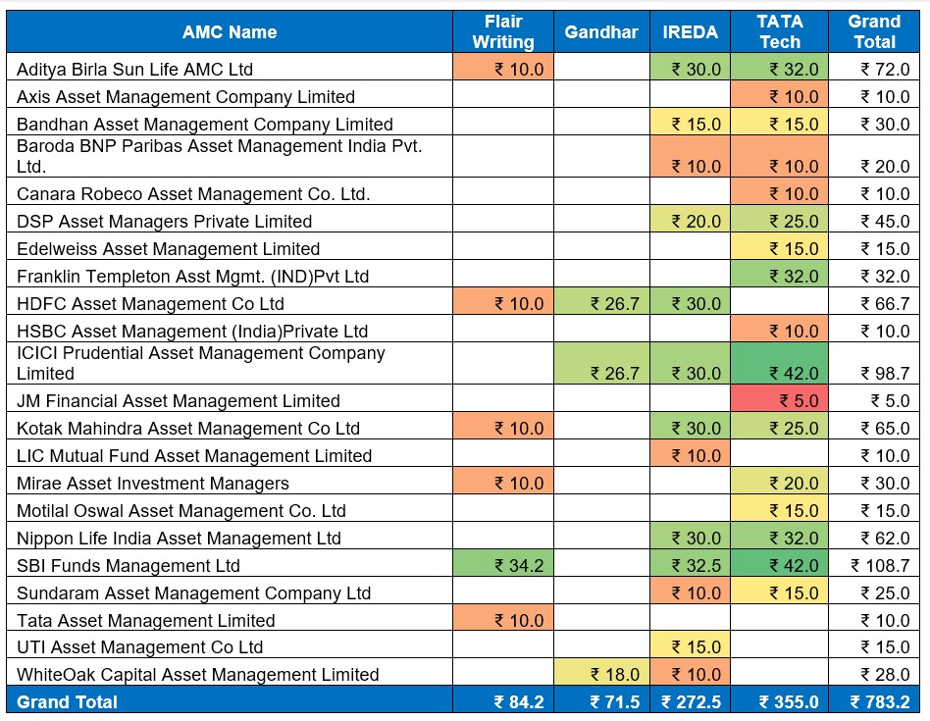
Task: Click Franklin Templeton Asst Mgmt. (IND)Pvt Ltd
Action: [x=192, y=277]
